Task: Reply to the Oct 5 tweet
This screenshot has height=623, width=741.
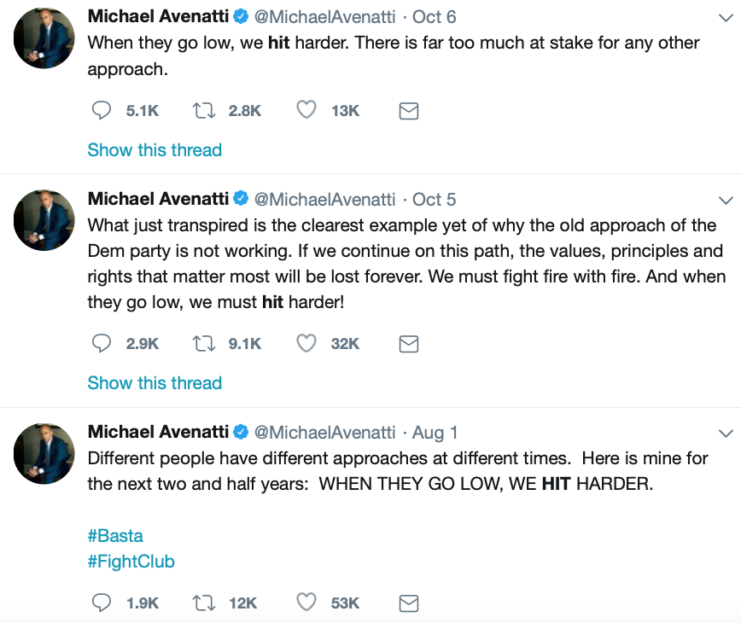Action: 102,343
